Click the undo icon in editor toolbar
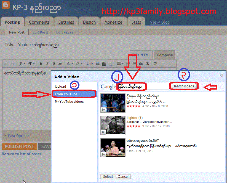Viewport: 227px width, 183px height. coord(6,64)
